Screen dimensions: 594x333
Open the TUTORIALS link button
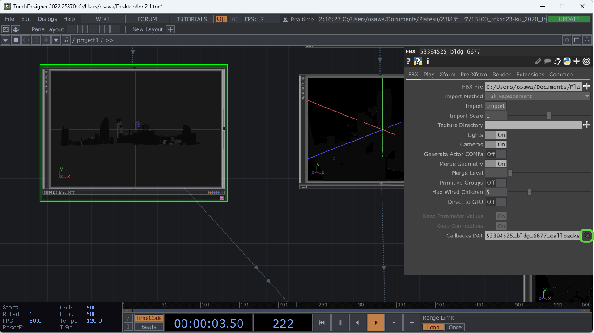coord(191,19)
